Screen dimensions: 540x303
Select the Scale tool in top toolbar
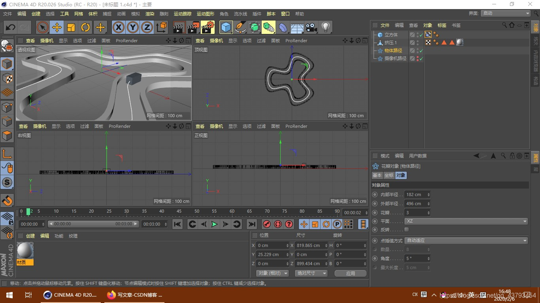pos(71,27)
